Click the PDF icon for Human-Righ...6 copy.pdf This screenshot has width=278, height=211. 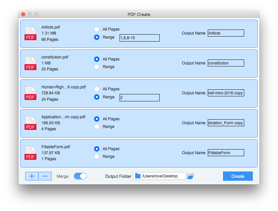point(30,93)
